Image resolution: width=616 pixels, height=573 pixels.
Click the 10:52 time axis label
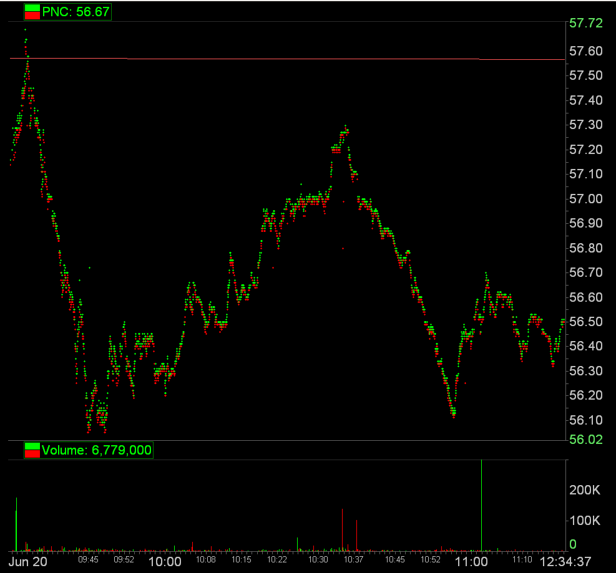[430, 560]
